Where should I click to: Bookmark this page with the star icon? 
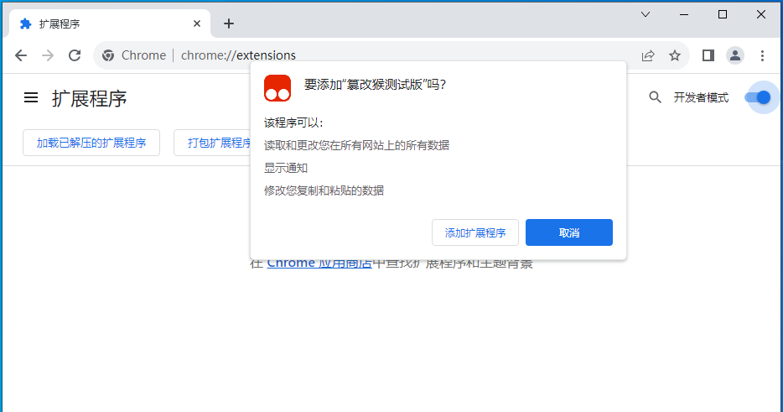tap(675, 55)
